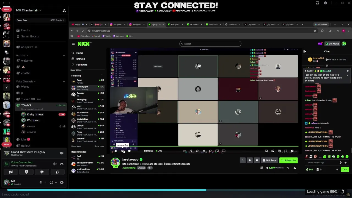Pause the Kick stream video
This screenshot has width=352, height=198.
(x=116, y=151)
